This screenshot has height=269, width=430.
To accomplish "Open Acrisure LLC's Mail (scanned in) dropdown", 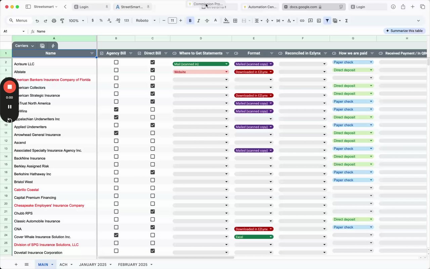I will [x=201, y=64].
